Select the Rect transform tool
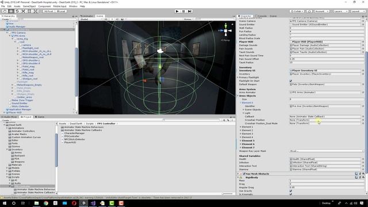The width and height of the screenshot is (368, 207). point(29,11)
